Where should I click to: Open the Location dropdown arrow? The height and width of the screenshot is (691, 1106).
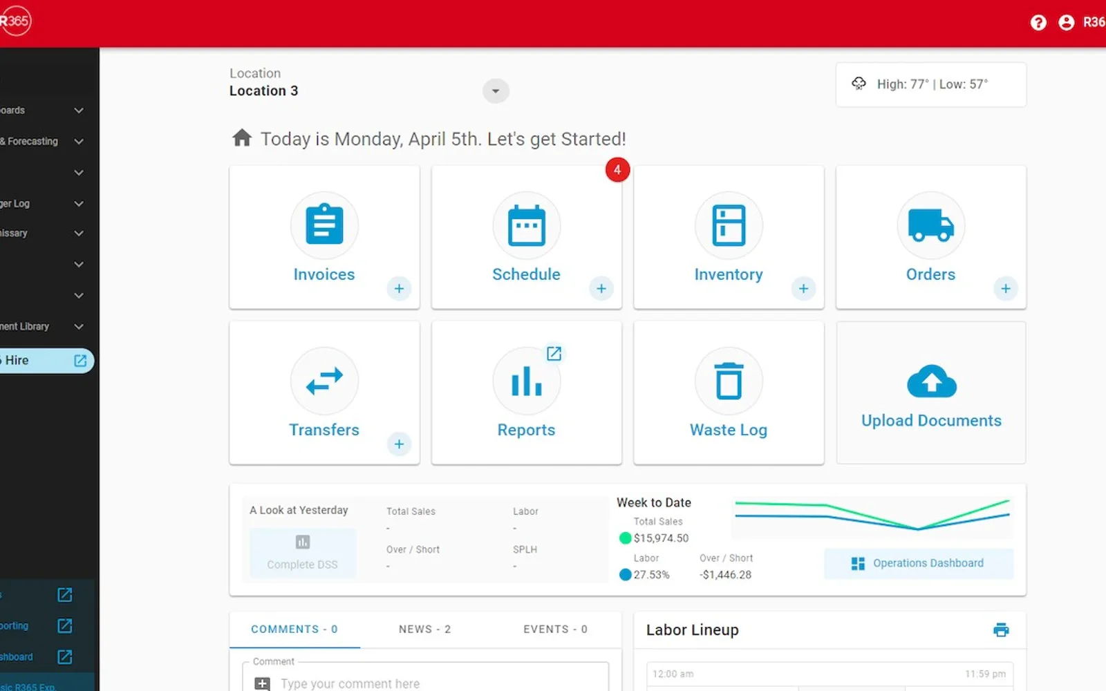[496, 91]
